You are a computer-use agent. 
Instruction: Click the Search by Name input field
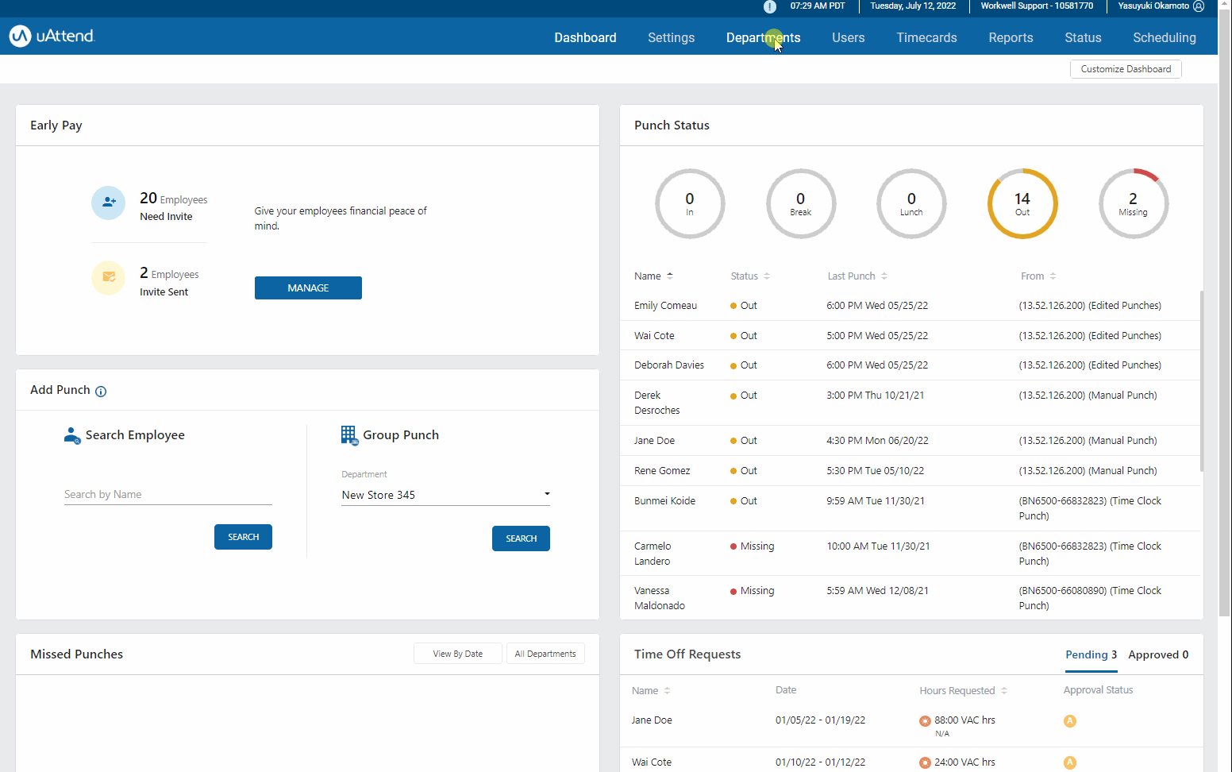(x=167, y=494)
